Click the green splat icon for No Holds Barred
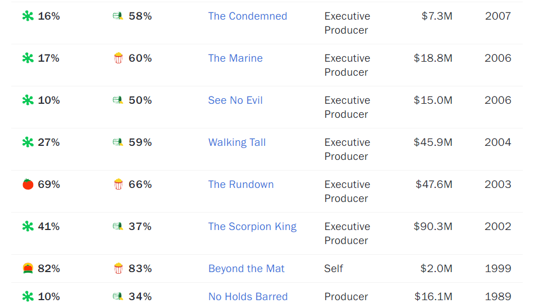The height and width of the screenshot is (308, 543). [x=28, y=296]
